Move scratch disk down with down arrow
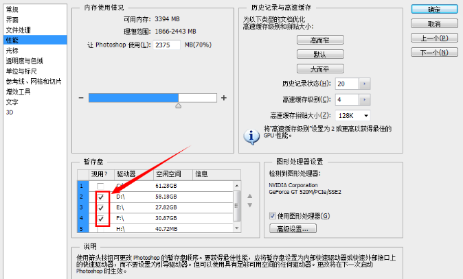This screenshot has width=463, height=279. (248, 206)
